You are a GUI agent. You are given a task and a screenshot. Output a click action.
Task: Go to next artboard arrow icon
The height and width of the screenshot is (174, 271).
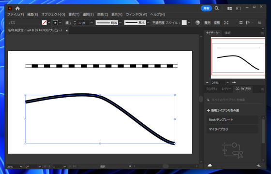tap(70, 166)
